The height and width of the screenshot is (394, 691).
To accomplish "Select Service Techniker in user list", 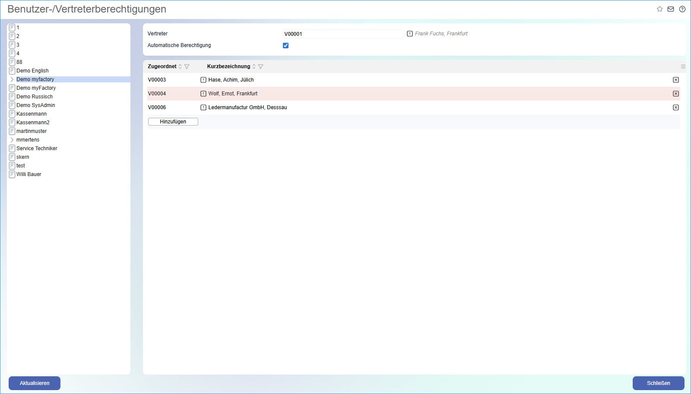I will [37, 148].
